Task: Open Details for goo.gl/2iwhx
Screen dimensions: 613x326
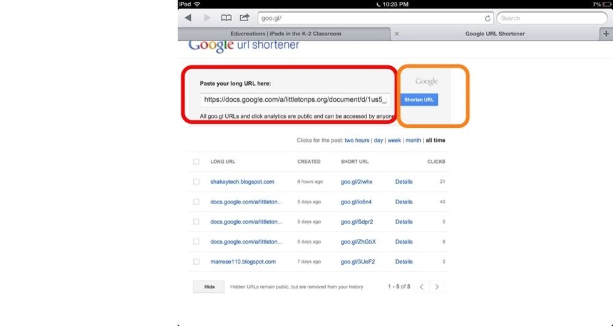Action: point(404,182)
